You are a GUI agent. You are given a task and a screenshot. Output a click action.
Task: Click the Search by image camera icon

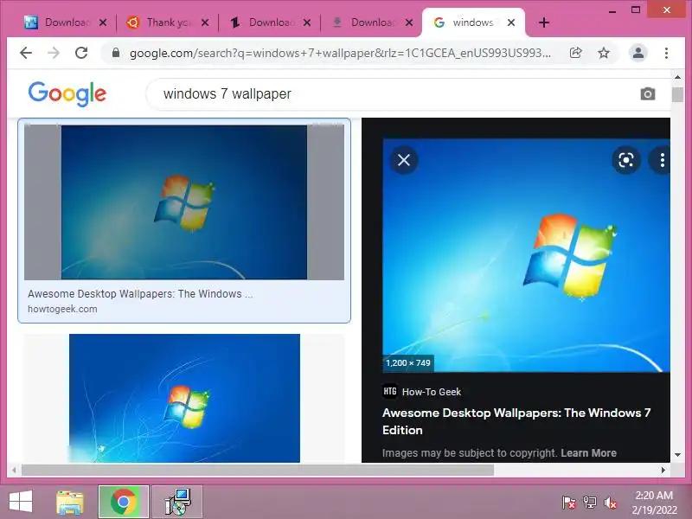tap(647, 93)
